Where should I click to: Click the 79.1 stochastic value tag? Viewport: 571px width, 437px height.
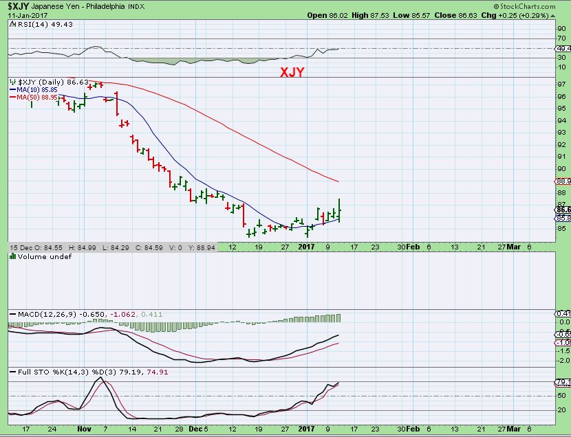coord(562,383)
